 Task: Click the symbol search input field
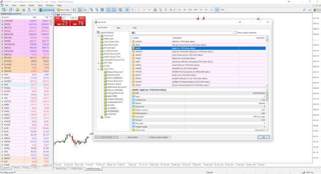coord(184,33)
